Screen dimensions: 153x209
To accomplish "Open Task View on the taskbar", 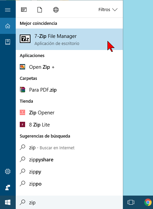I will 131,202.
